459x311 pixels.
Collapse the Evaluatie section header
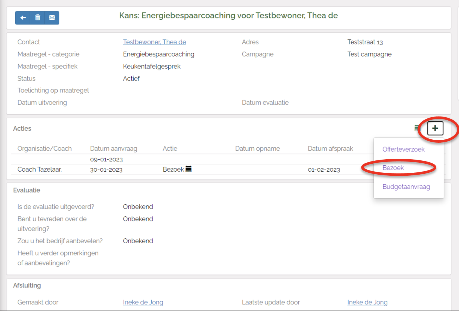point(27,190)
